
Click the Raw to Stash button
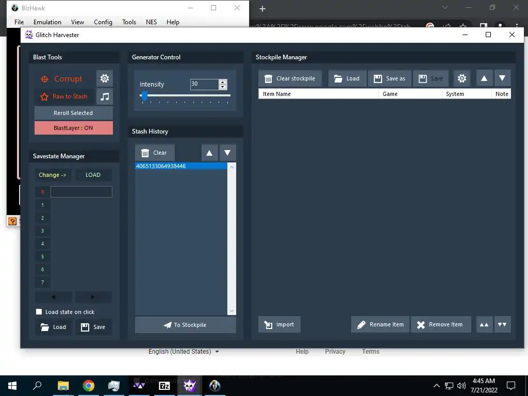(64, 96)
